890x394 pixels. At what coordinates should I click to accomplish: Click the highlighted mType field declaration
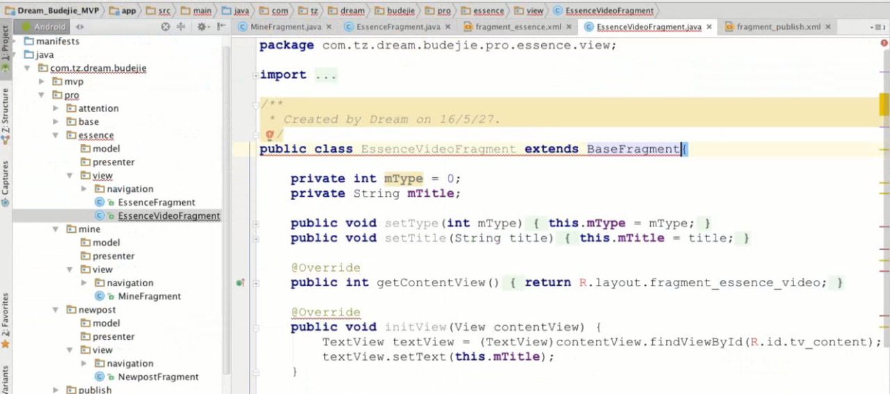click(403, 179)
